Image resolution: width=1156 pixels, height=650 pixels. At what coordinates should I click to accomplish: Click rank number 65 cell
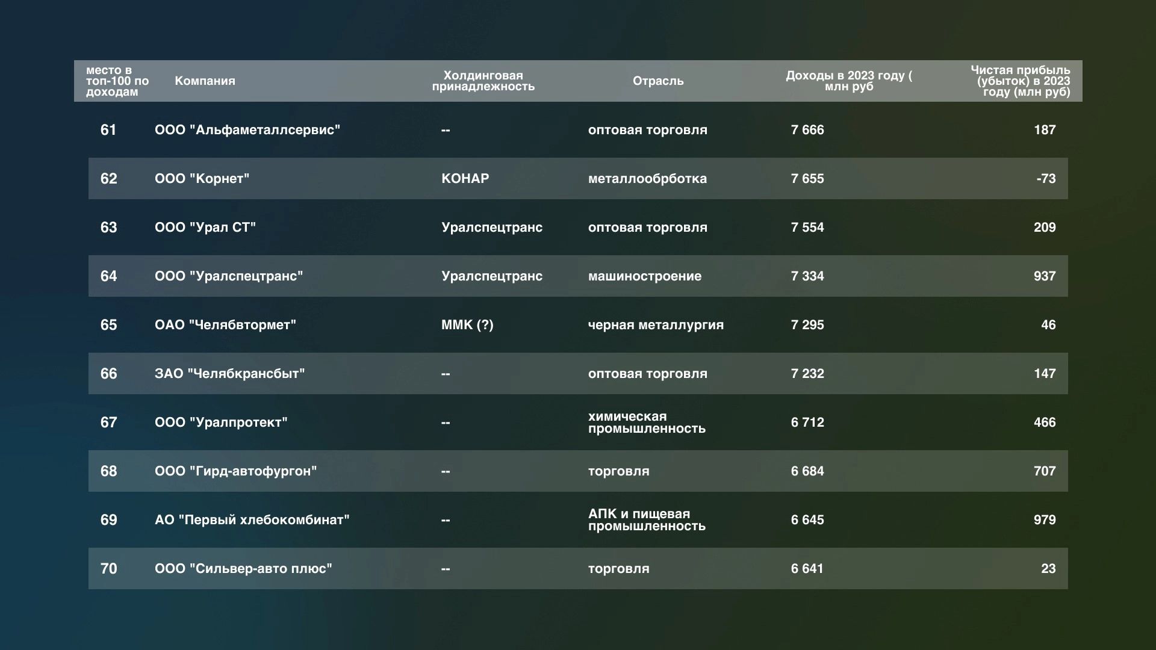pyautogui.click(x=108, y=325)
